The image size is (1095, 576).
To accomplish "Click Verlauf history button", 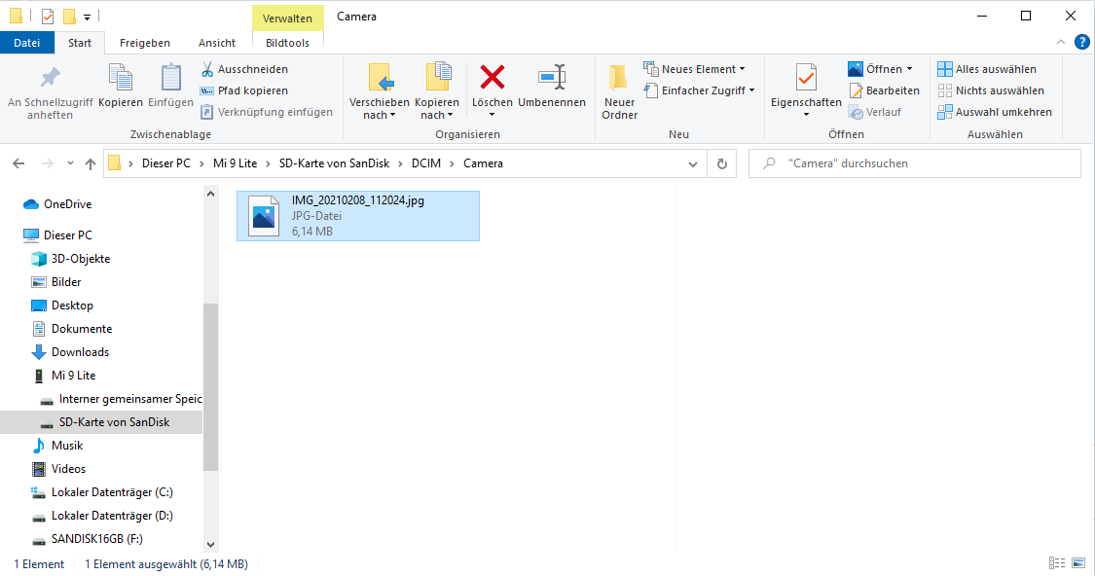I will pos(874,112).
